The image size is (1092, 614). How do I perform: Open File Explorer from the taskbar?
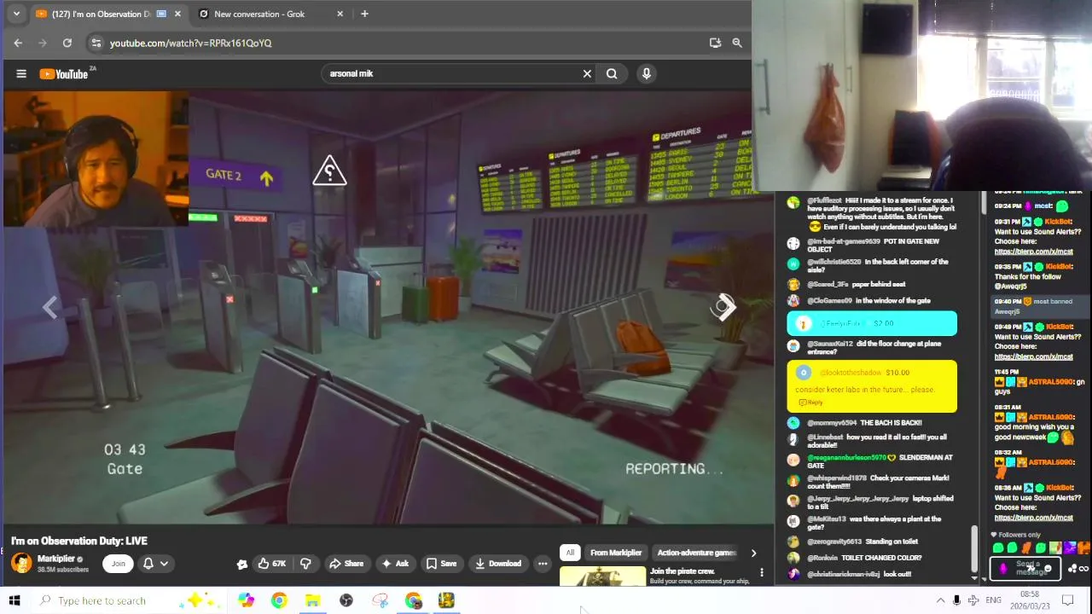pyautogui.click(x=312, y=600)
